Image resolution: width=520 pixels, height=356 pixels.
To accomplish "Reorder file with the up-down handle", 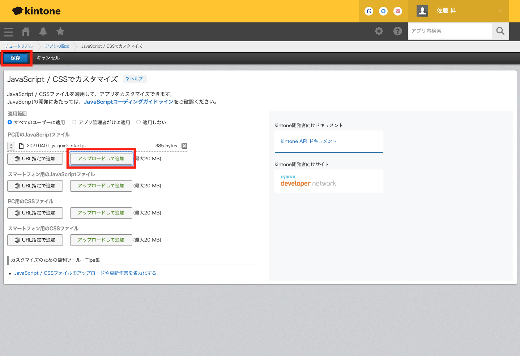I will pyautogui.click(x=11, y=146).
